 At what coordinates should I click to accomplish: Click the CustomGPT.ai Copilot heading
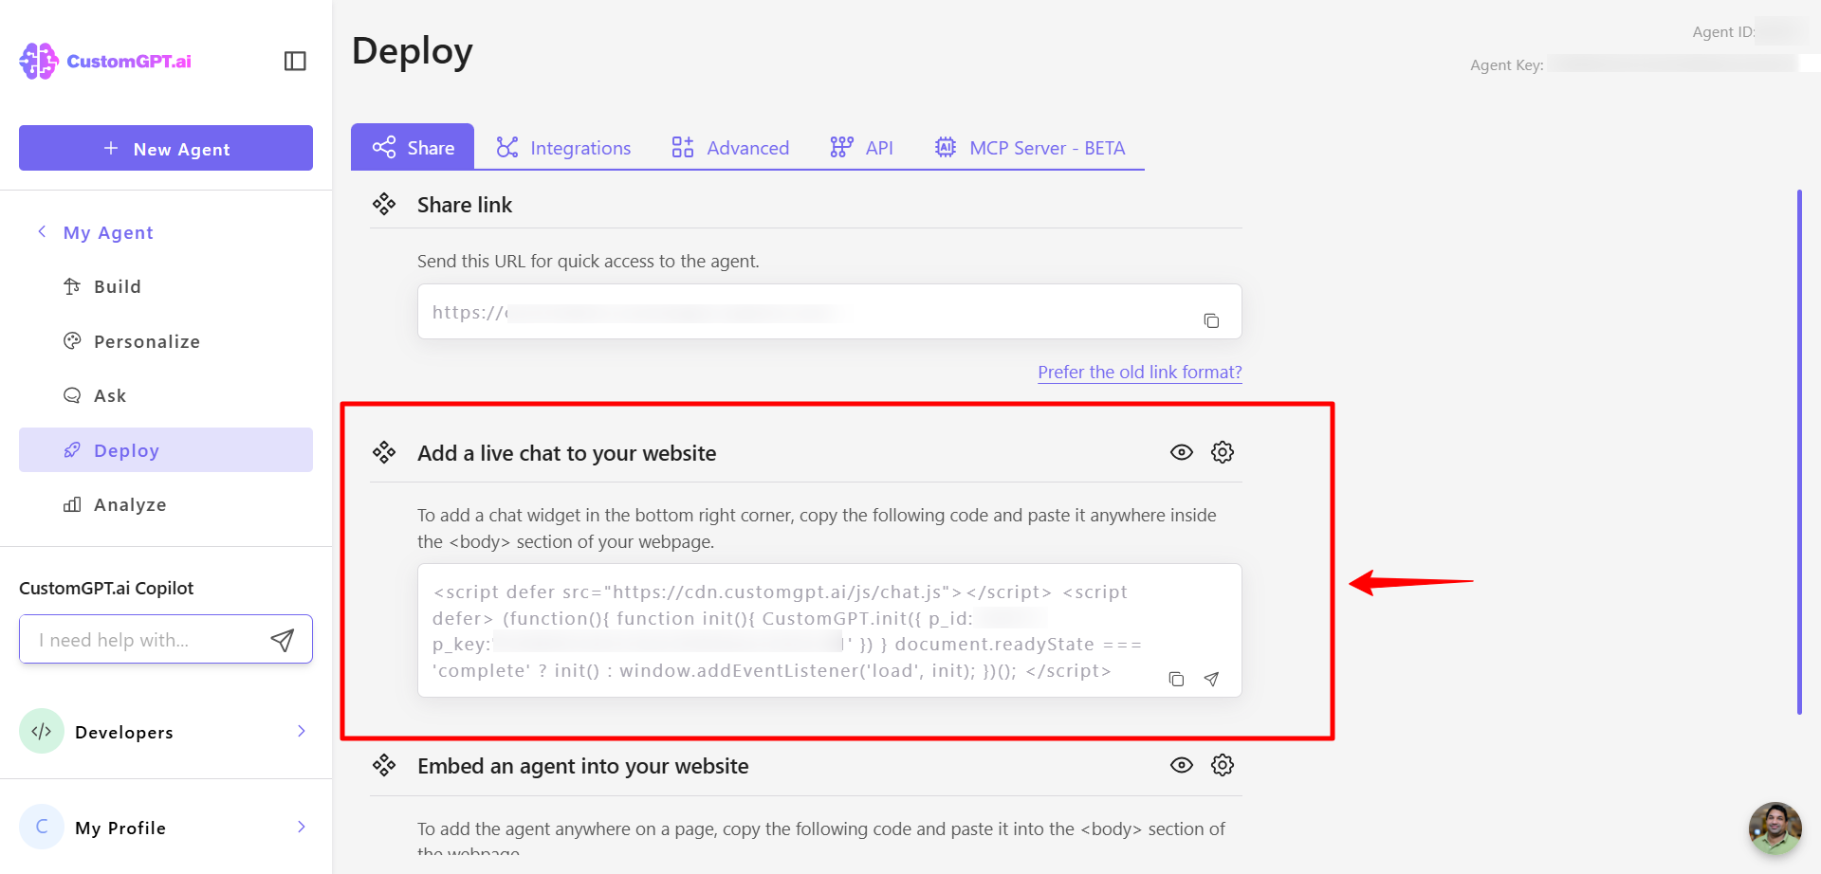coord(106,588)
